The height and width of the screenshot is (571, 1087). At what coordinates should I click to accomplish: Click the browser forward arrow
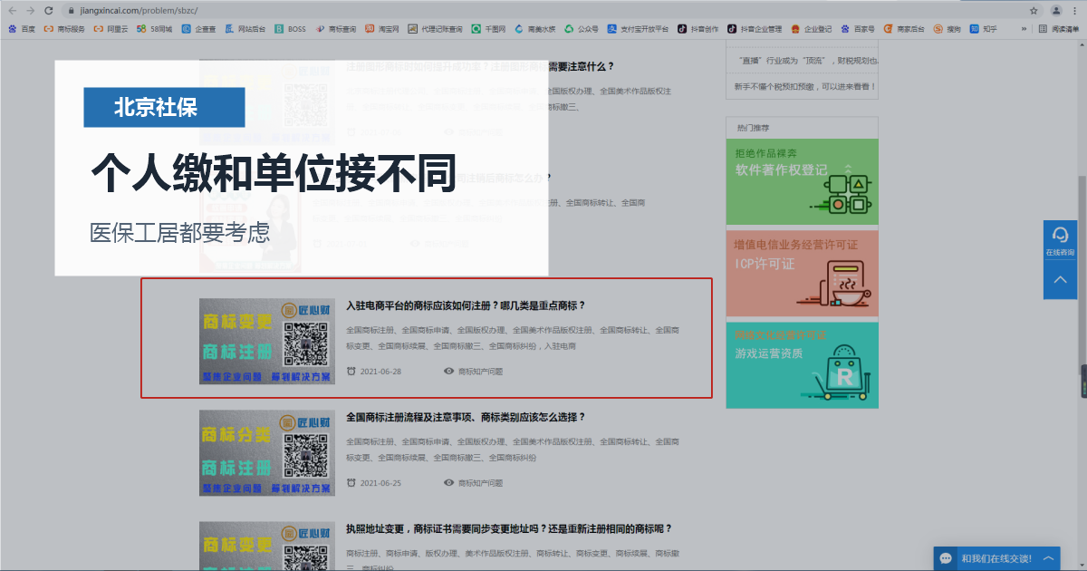pyautogui.click(x=32, y=10)
